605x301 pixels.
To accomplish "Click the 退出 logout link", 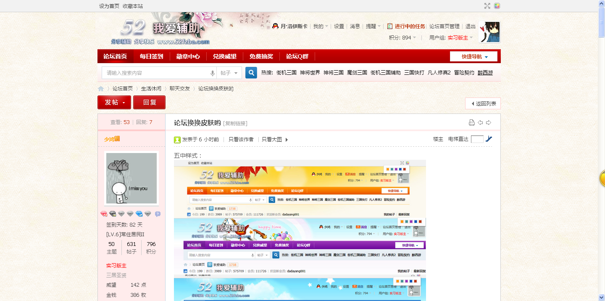I will 471,26.
